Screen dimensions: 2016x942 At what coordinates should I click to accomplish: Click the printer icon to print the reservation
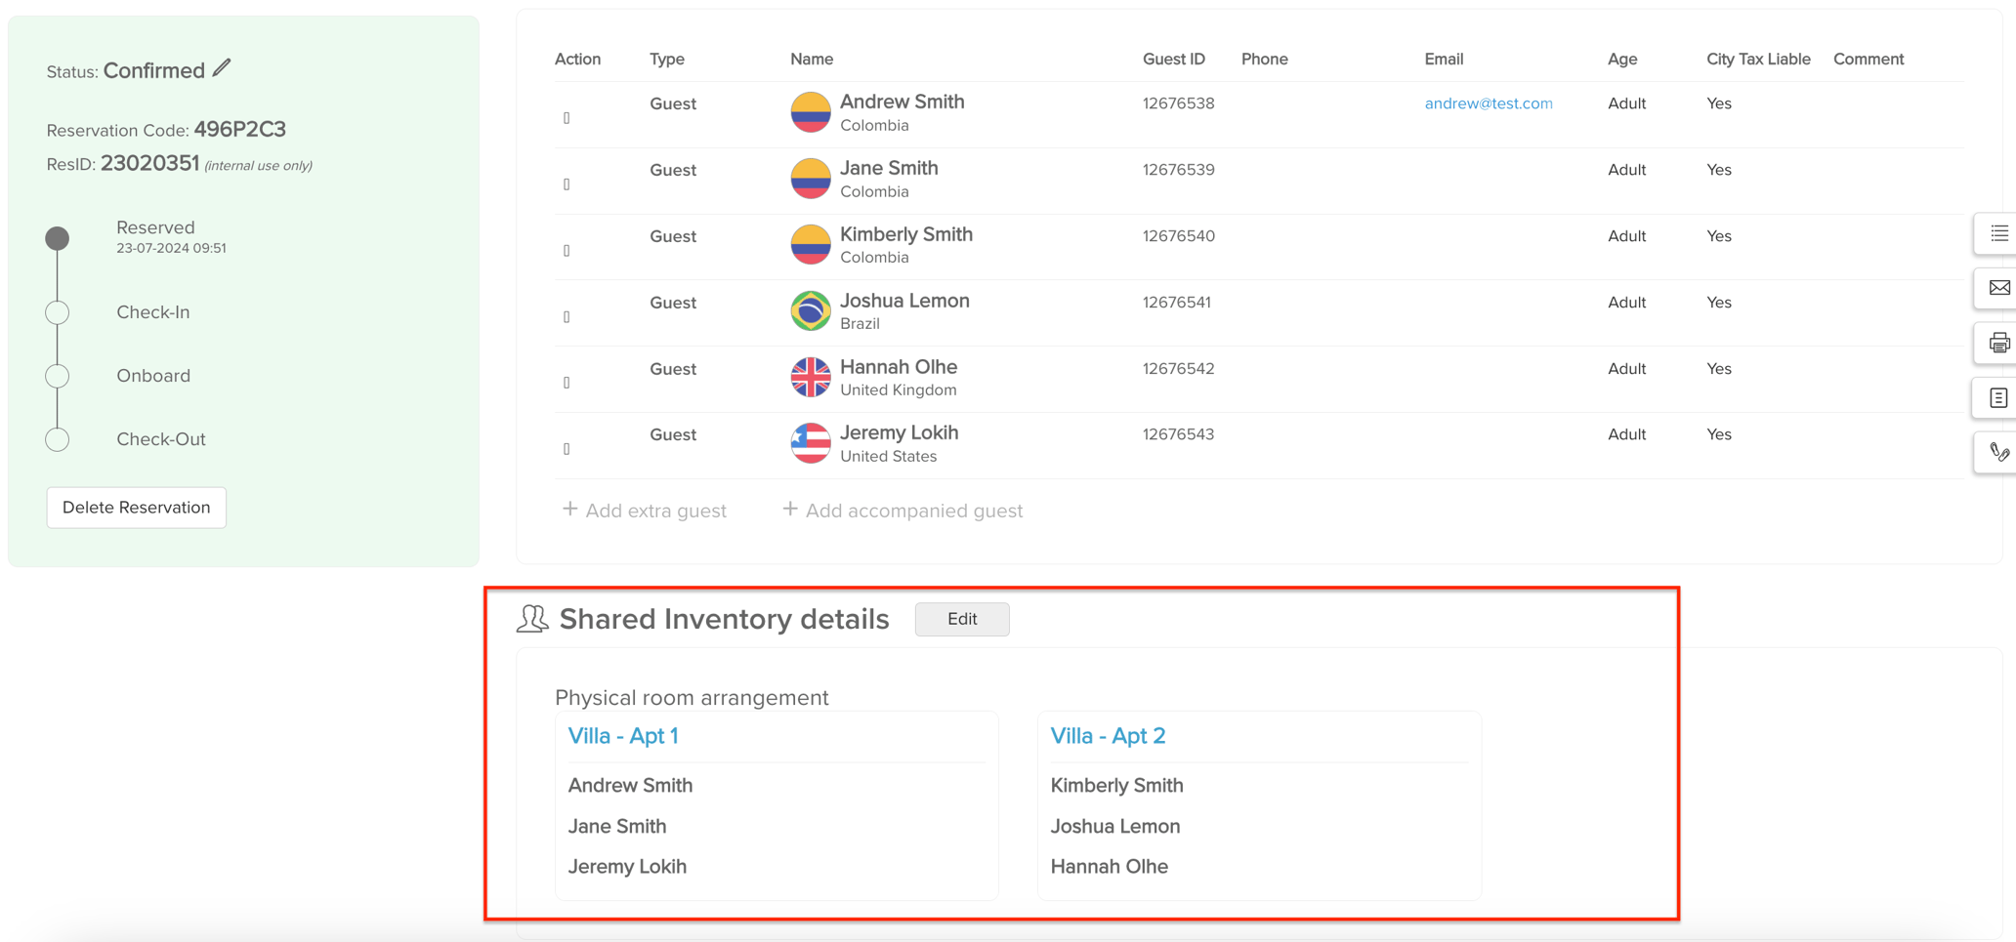(1999, 344)
